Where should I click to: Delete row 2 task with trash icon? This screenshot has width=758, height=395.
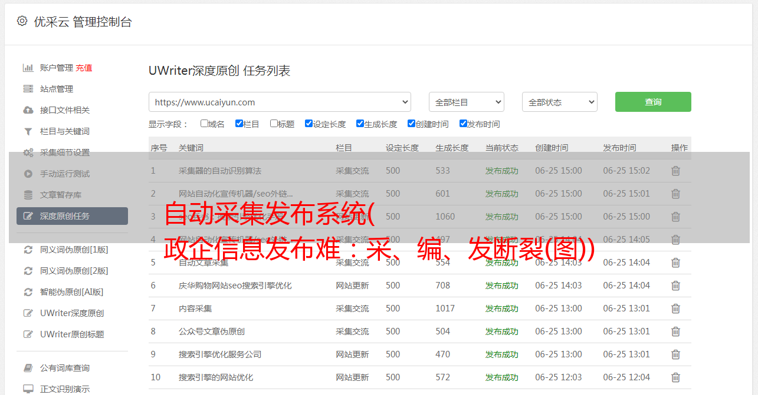(x=676, y=194)
